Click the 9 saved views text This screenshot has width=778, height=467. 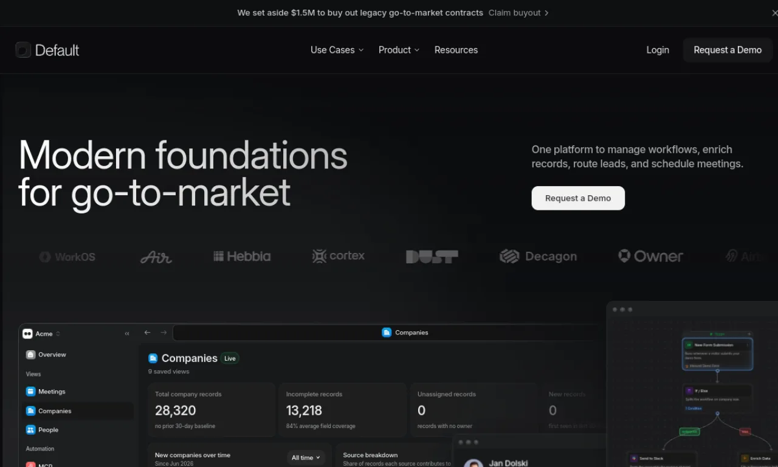169,372
